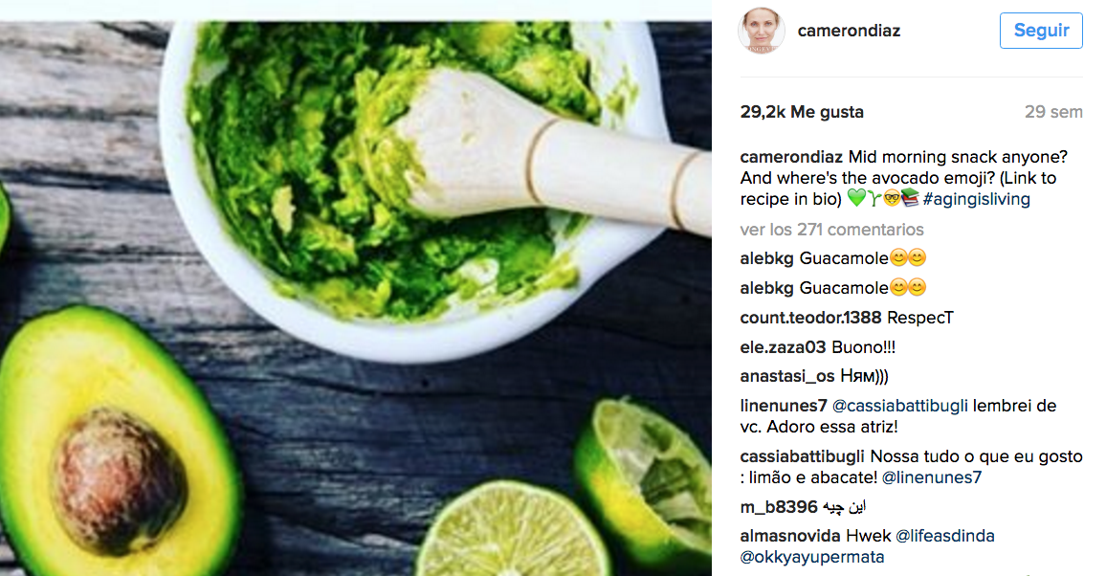The image size is (1106, 576).
Task: Open m_b8396 commenter profile
Action: [x=779, y=507]
